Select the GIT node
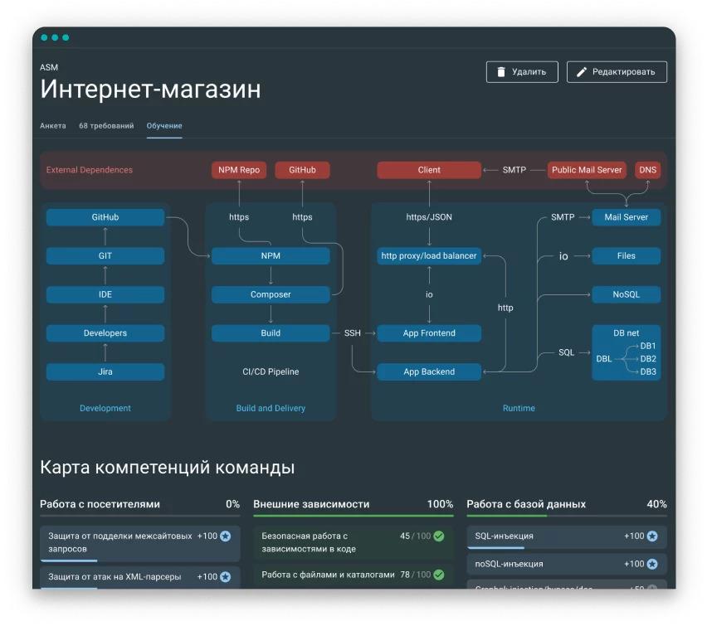Image resolution: width=707 pixels, height=626 pixels. click(105, 255)
